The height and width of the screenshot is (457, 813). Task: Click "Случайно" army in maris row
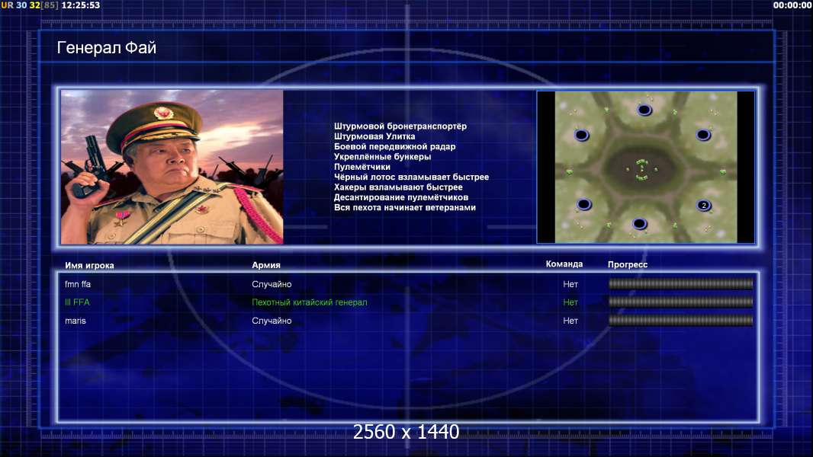[272, 321]
